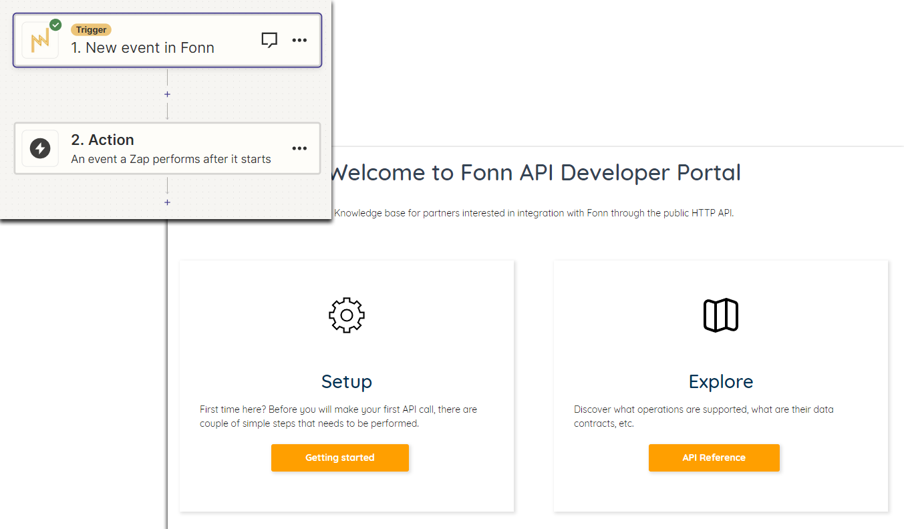904x529 pixels.
Task: Click the Fonn API Developer Portal welcome heading
Action: coord(537,172)
